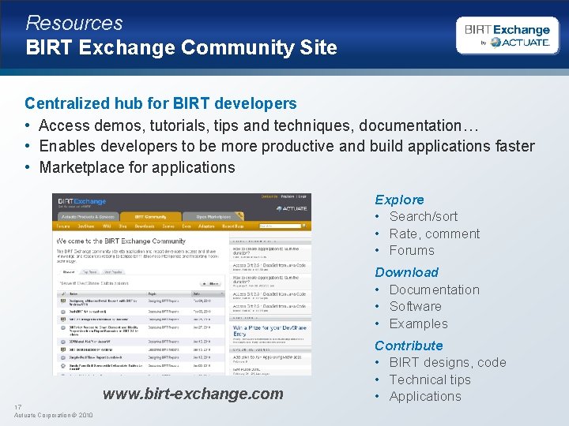Click the Actuate logo in embedded webpage header
The height and width of the screenshot is (426, 569).
[292, 208]
